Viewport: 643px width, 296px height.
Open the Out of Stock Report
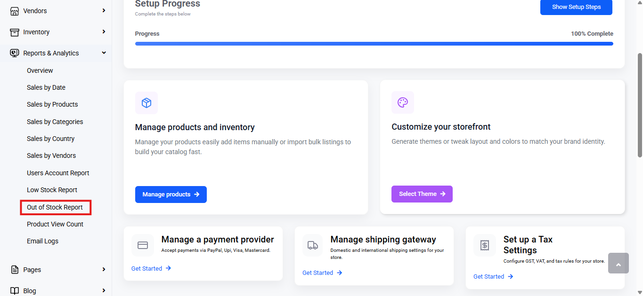[56, 207]
